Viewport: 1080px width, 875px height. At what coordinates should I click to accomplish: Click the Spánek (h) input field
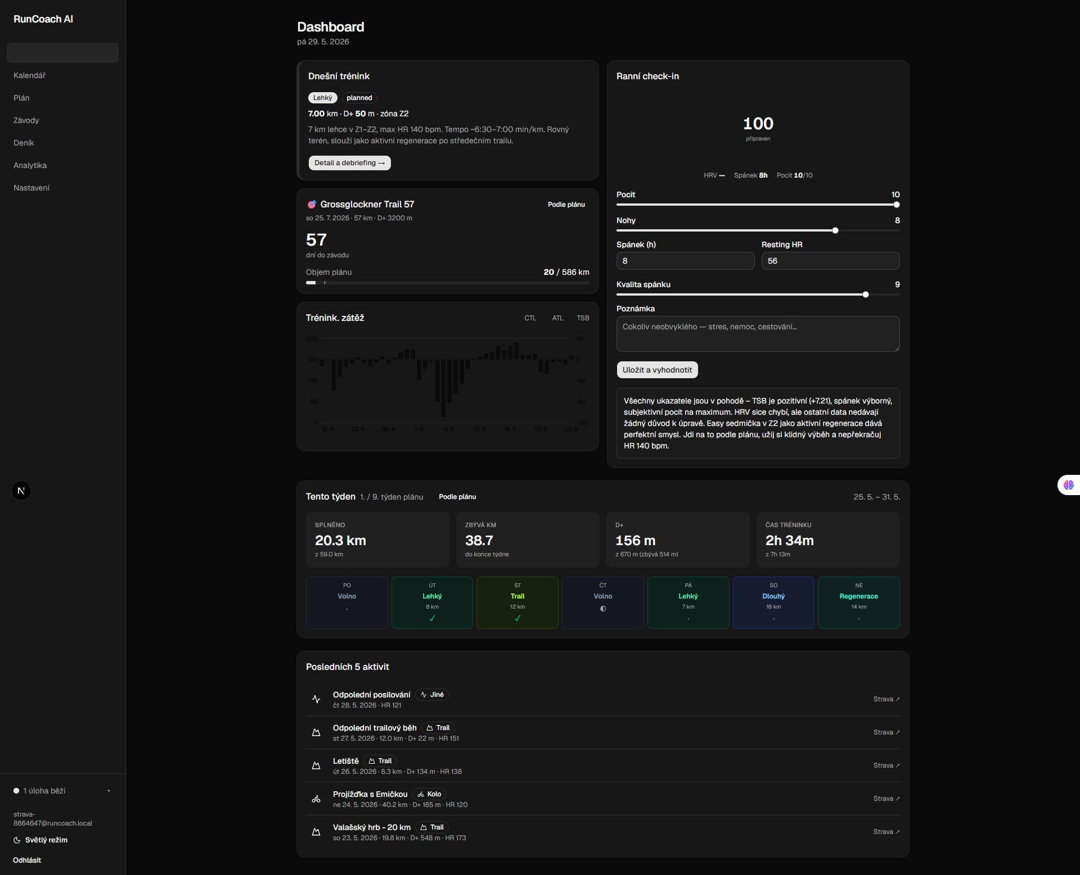point(685,261)
